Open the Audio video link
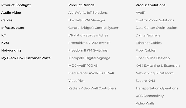The image size is (186, 108). click(x=11, y=13)
